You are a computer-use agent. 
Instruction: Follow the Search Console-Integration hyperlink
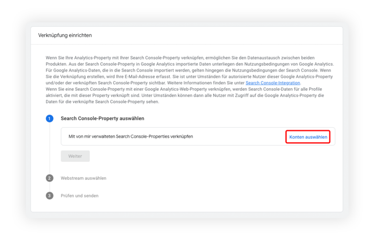coord(273,83)
